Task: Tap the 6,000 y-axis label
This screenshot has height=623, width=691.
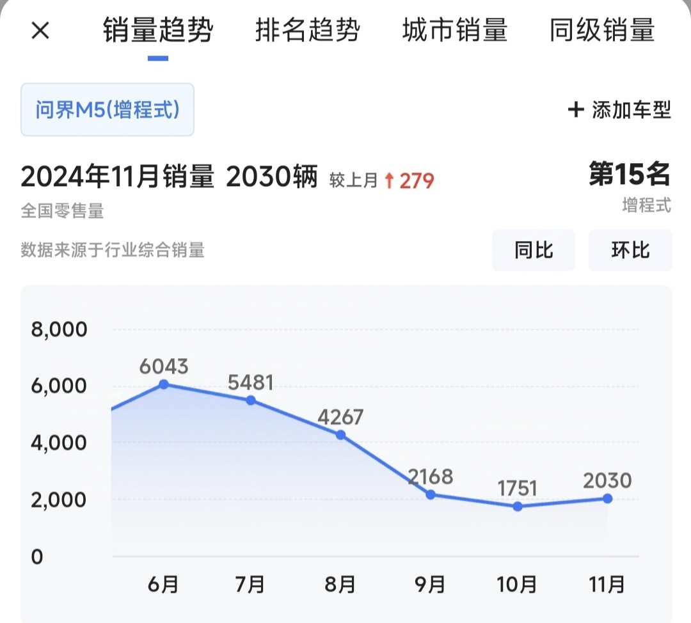Action: click(x=59, y=386)
